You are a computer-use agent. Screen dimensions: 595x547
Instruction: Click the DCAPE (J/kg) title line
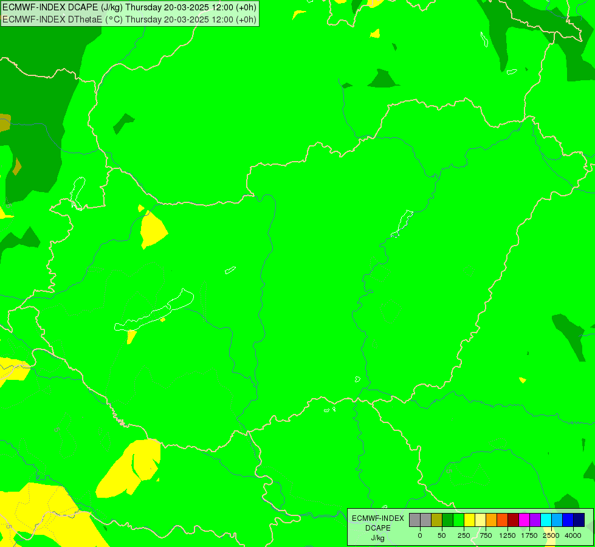click(x=129, y=7)
